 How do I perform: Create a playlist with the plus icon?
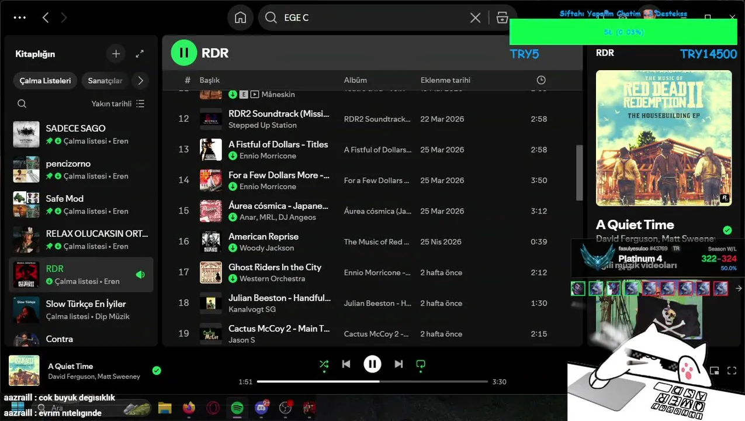pos(116,54)
